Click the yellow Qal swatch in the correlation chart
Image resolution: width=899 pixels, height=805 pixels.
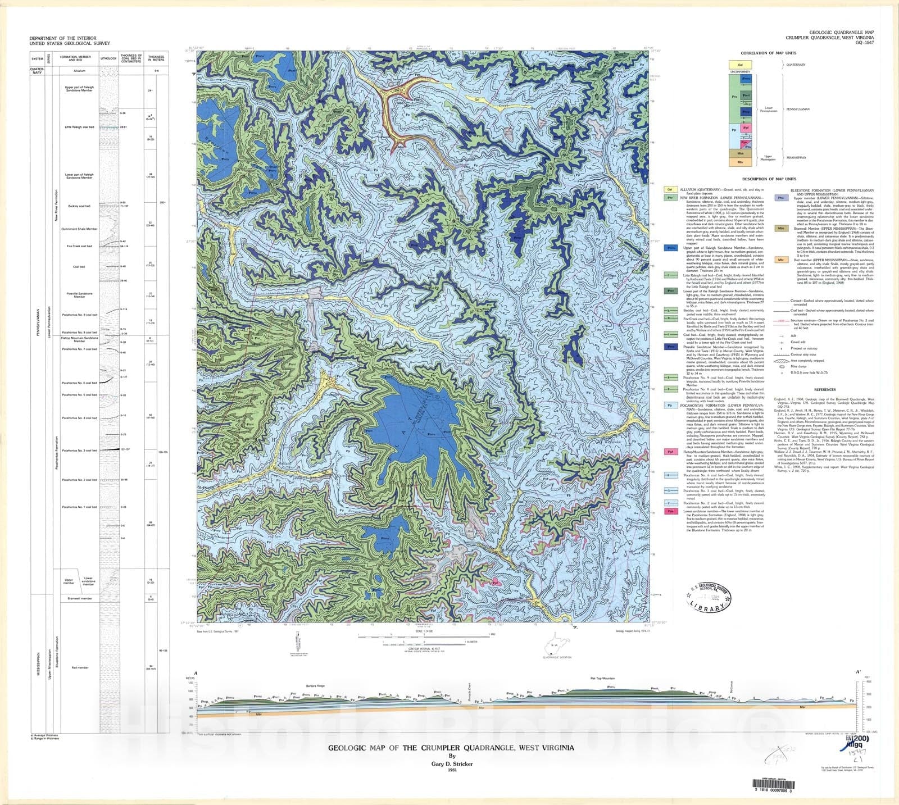pyautogui.click(x=740, y=65)
